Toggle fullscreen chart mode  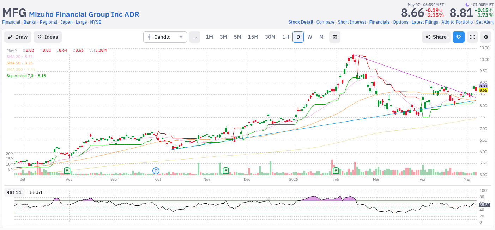pos(472,37)
